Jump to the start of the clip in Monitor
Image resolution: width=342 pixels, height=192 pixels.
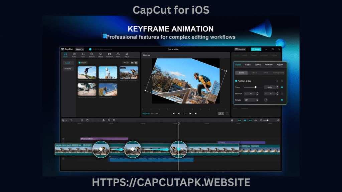click(173, 113)
